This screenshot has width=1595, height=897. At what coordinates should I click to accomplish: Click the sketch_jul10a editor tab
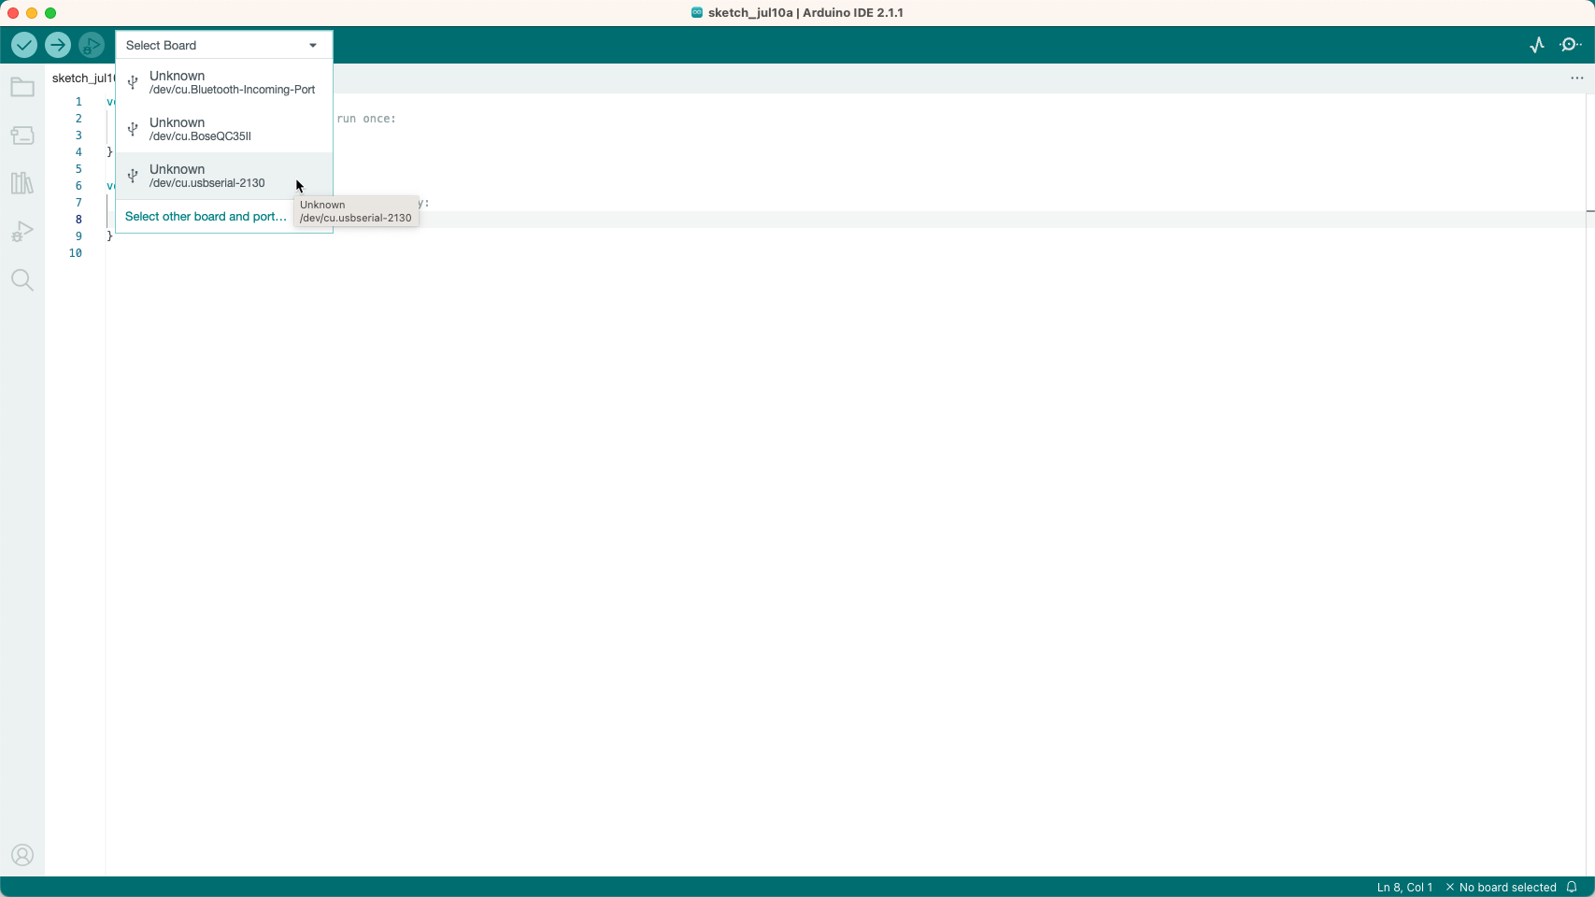pyautogui.click(x=82, y=78)
